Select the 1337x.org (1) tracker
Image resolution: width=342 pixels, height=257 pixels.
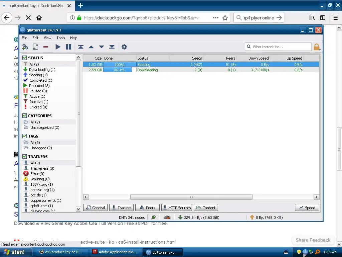[42, 184]
